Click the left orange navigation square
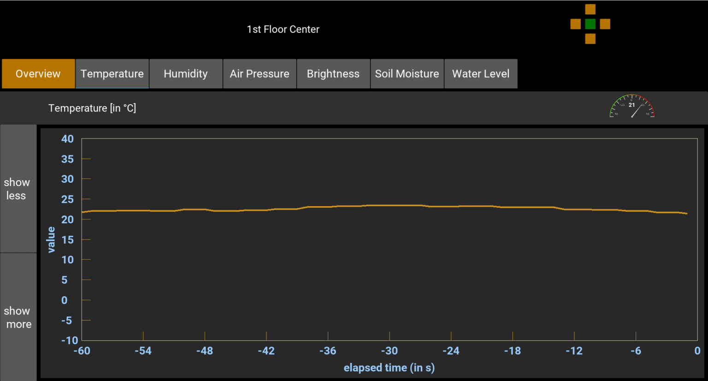The width and height of the screenshot is (708, 381). click(x=575, y=24)
